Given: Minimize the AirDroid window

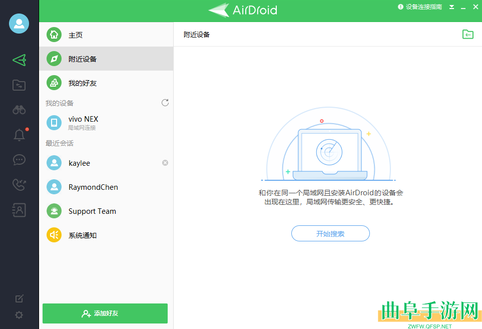Looking at the screenshot, I should pyautogui.click(x=463, y=8).
